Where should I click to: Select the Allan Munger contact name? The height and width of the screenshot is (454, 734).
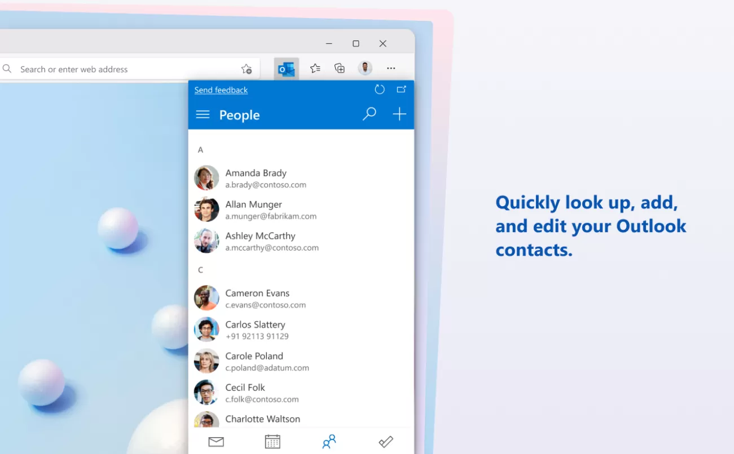click(x=254, y=204)
